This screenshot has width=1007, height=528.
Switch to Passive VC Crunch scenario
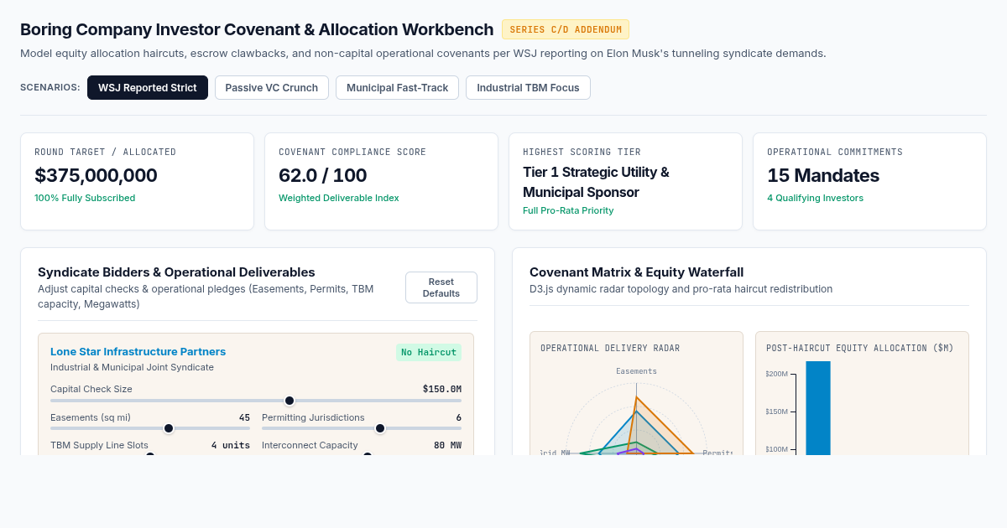pos(272,88)
